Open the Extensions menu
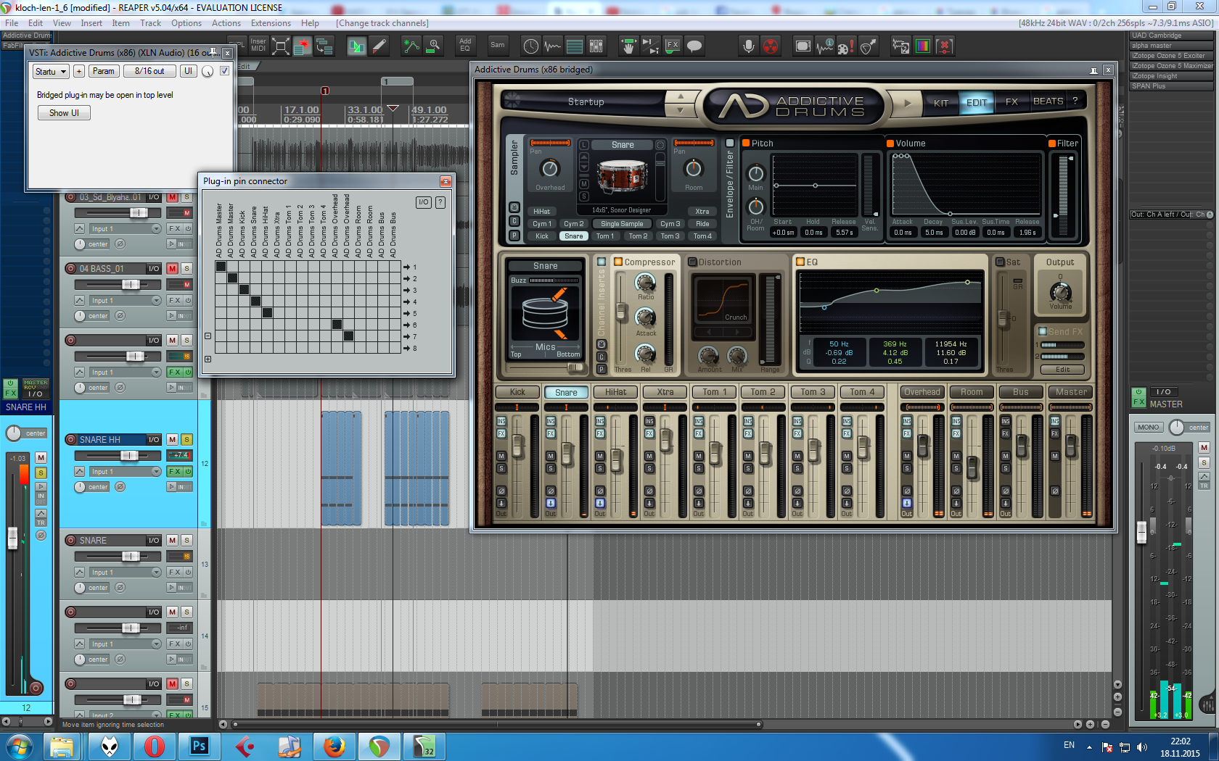 click(x=271, y=23)
